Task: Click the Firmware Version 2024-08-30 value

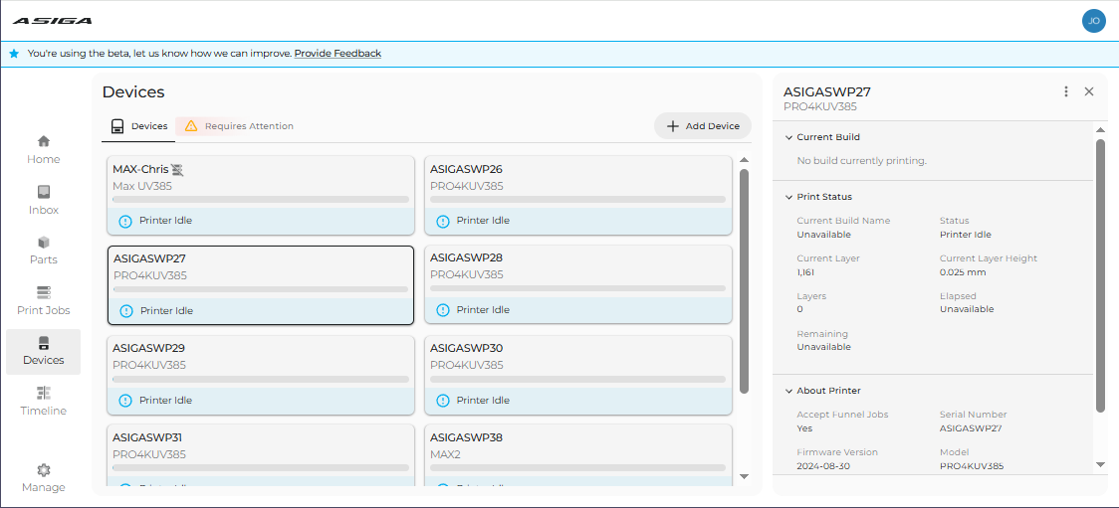Action: (x=823, y=466)
